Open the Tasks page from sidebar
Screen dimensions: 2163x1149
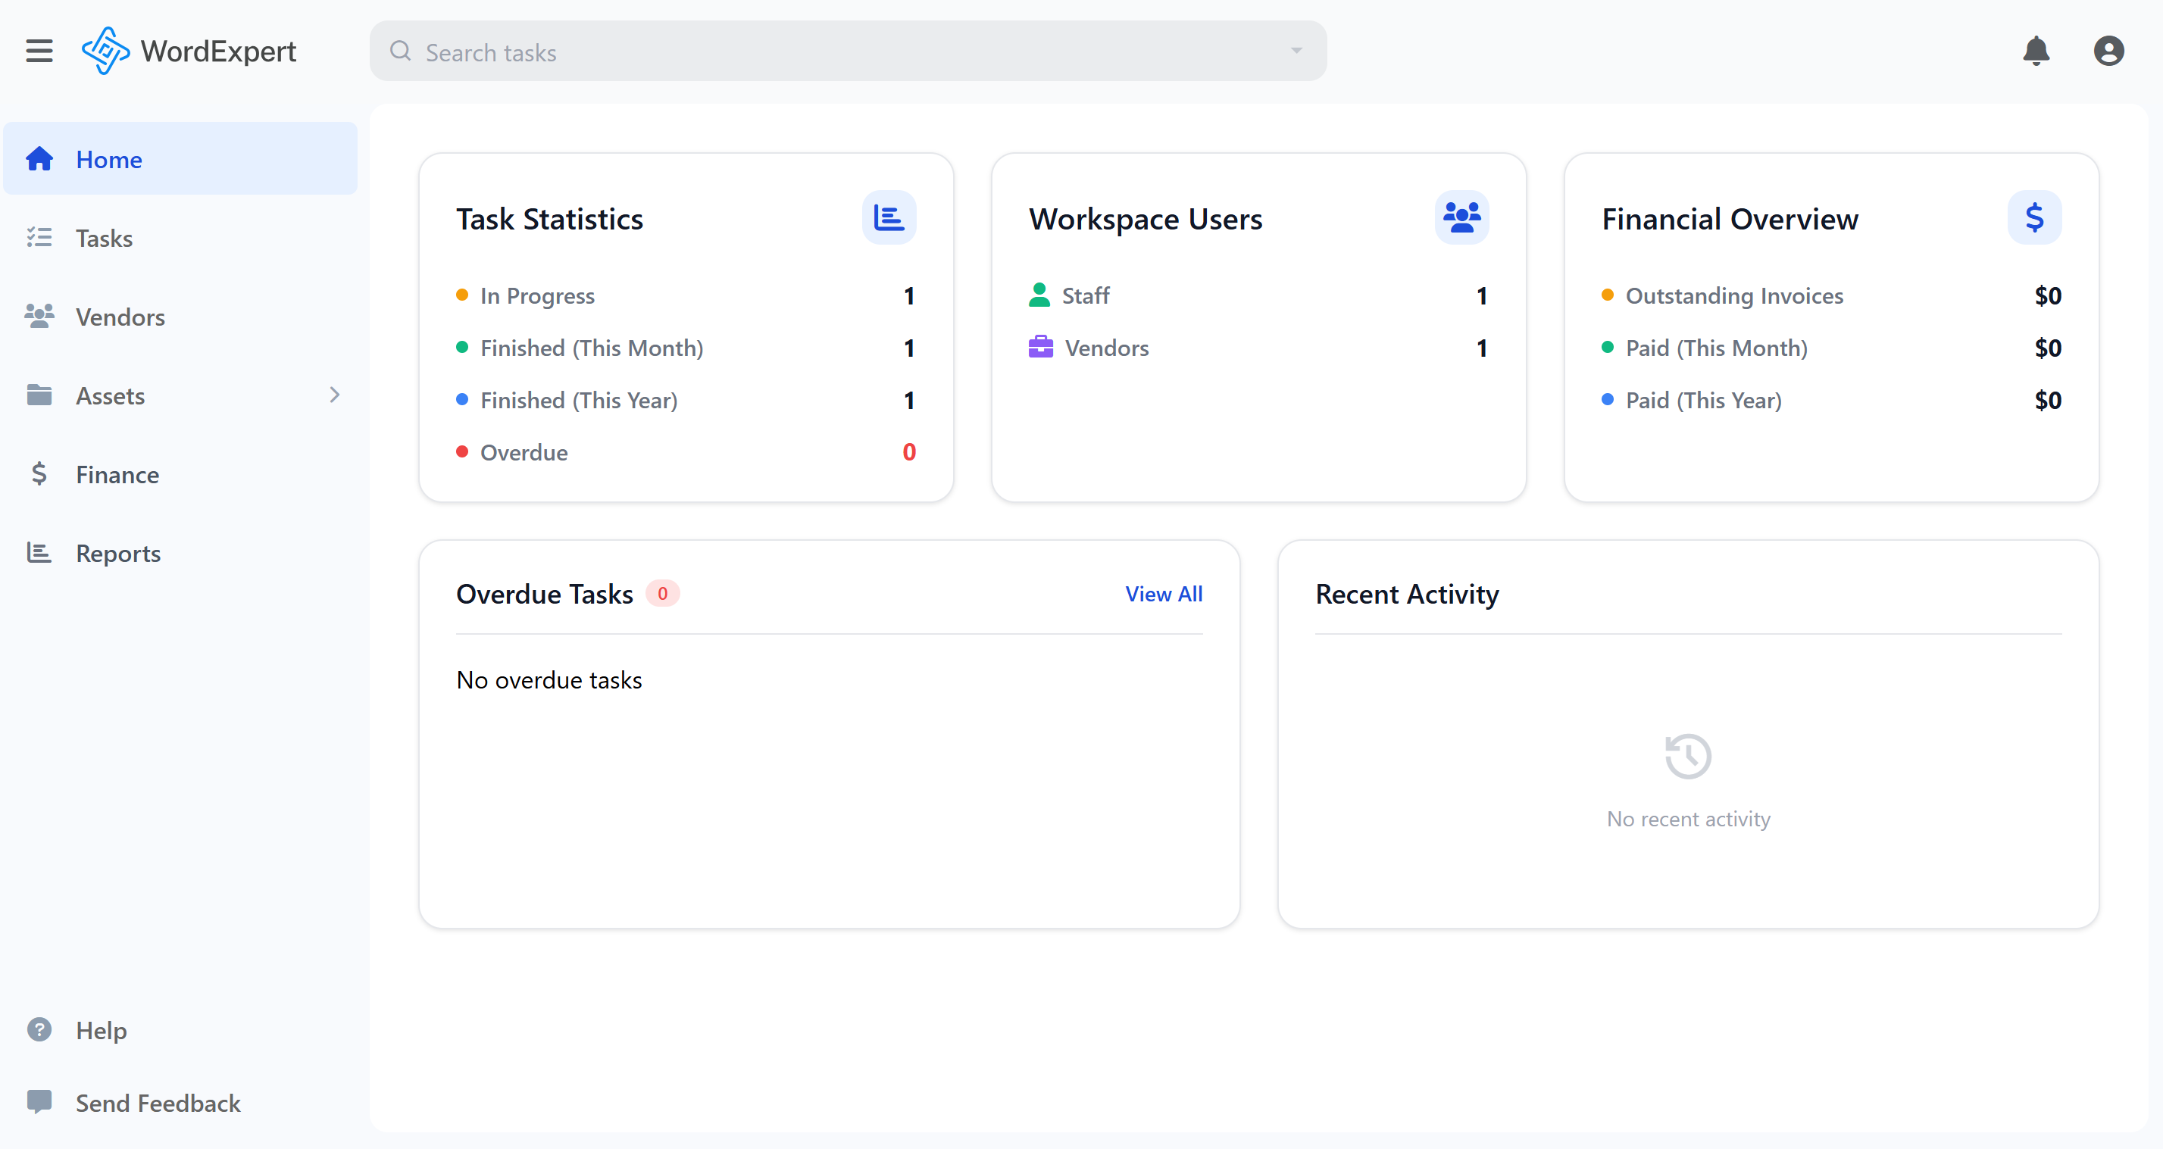pyautogui.click(x=104, y=238)
